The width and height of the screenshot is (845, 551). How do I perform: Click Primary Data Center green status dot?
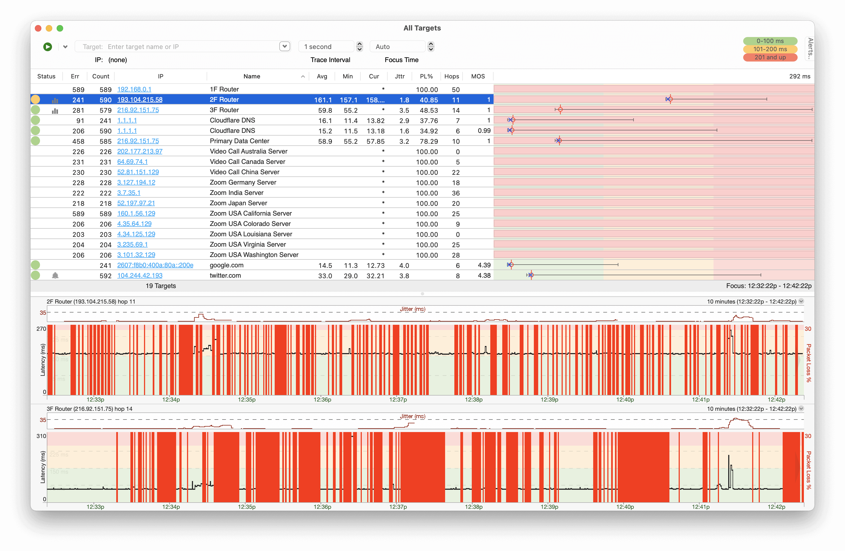point(35,141)
